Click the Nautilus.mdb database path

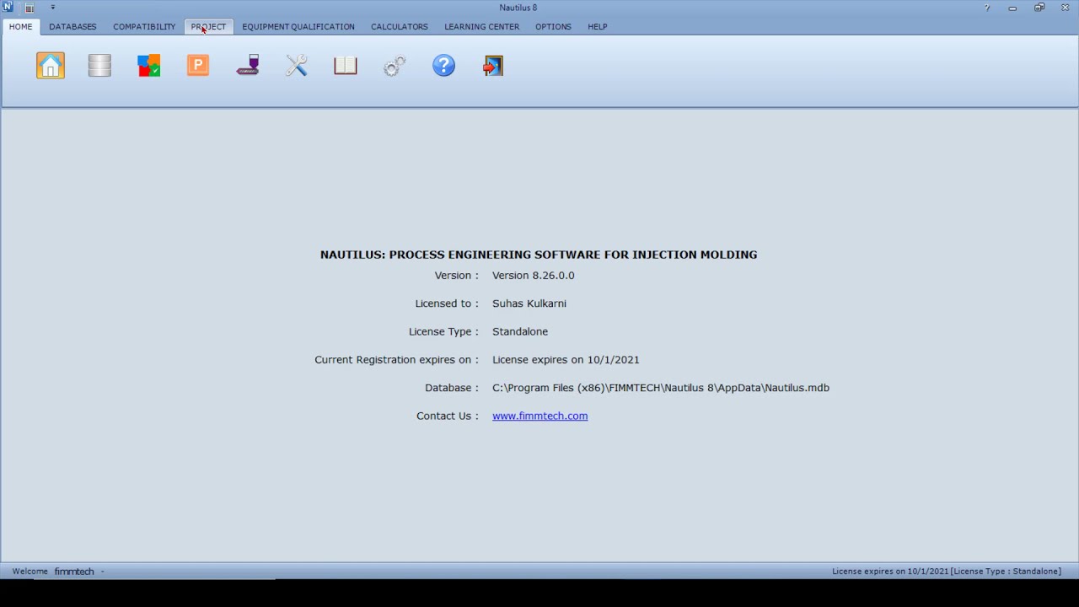661,388
